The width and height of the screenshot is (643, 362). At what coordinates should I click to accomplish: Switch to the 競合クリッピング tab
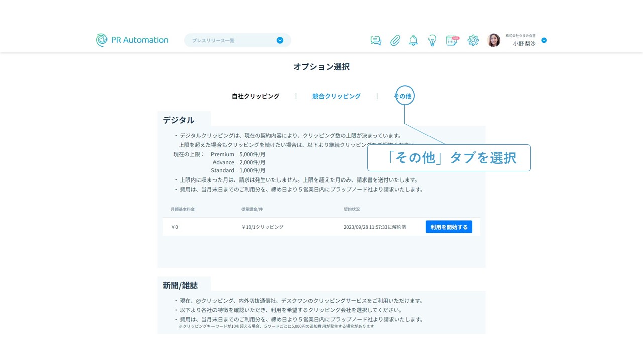tap(336, 96)
